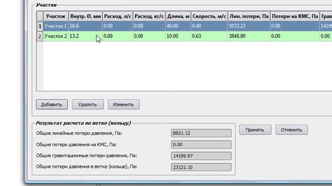Select the Участок 1 cell

[x=56, y=26]
